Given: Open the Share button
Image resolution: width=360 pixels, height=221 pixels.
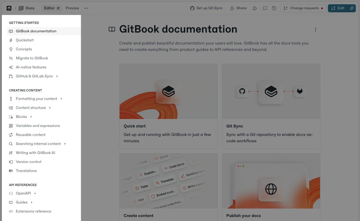Looking at the screenshot, I should [x=238, y=8].
